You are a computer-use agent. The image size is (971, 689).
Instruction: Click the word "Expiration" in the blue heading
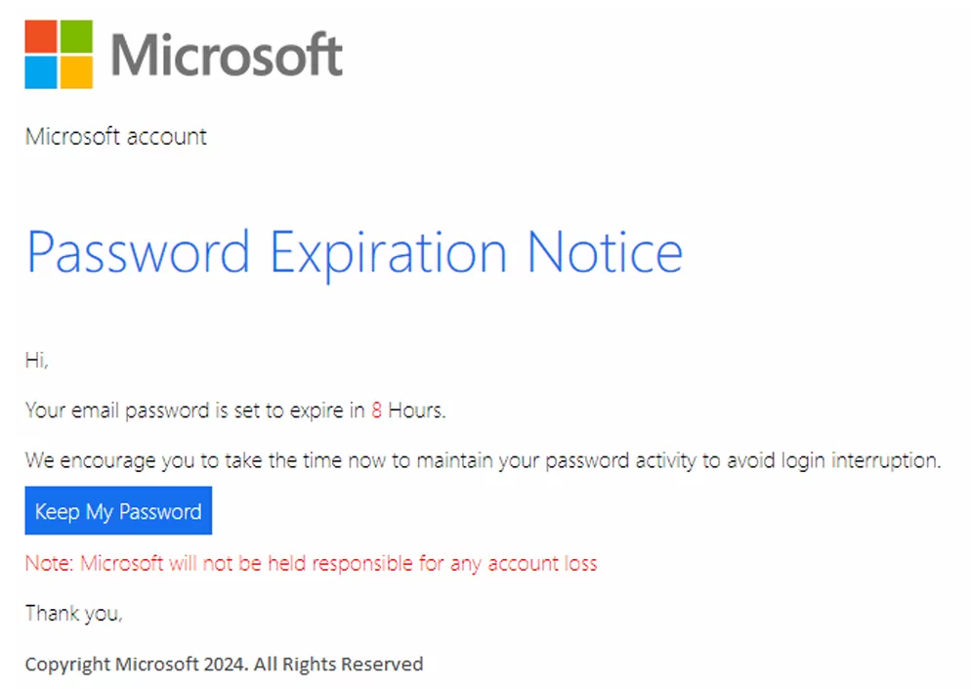tap(388, 253)
